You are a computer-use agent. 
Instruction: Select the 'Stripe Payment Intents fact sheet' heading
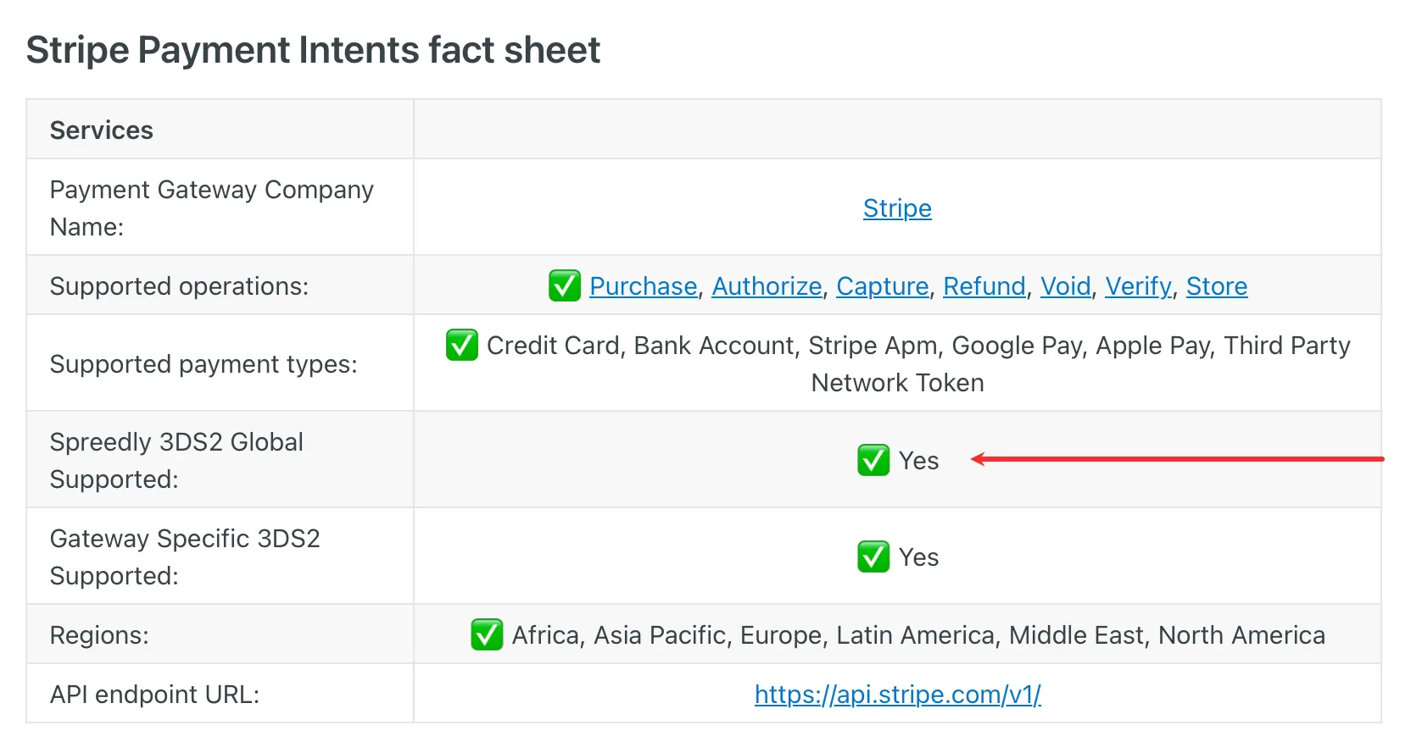(313, 50)
